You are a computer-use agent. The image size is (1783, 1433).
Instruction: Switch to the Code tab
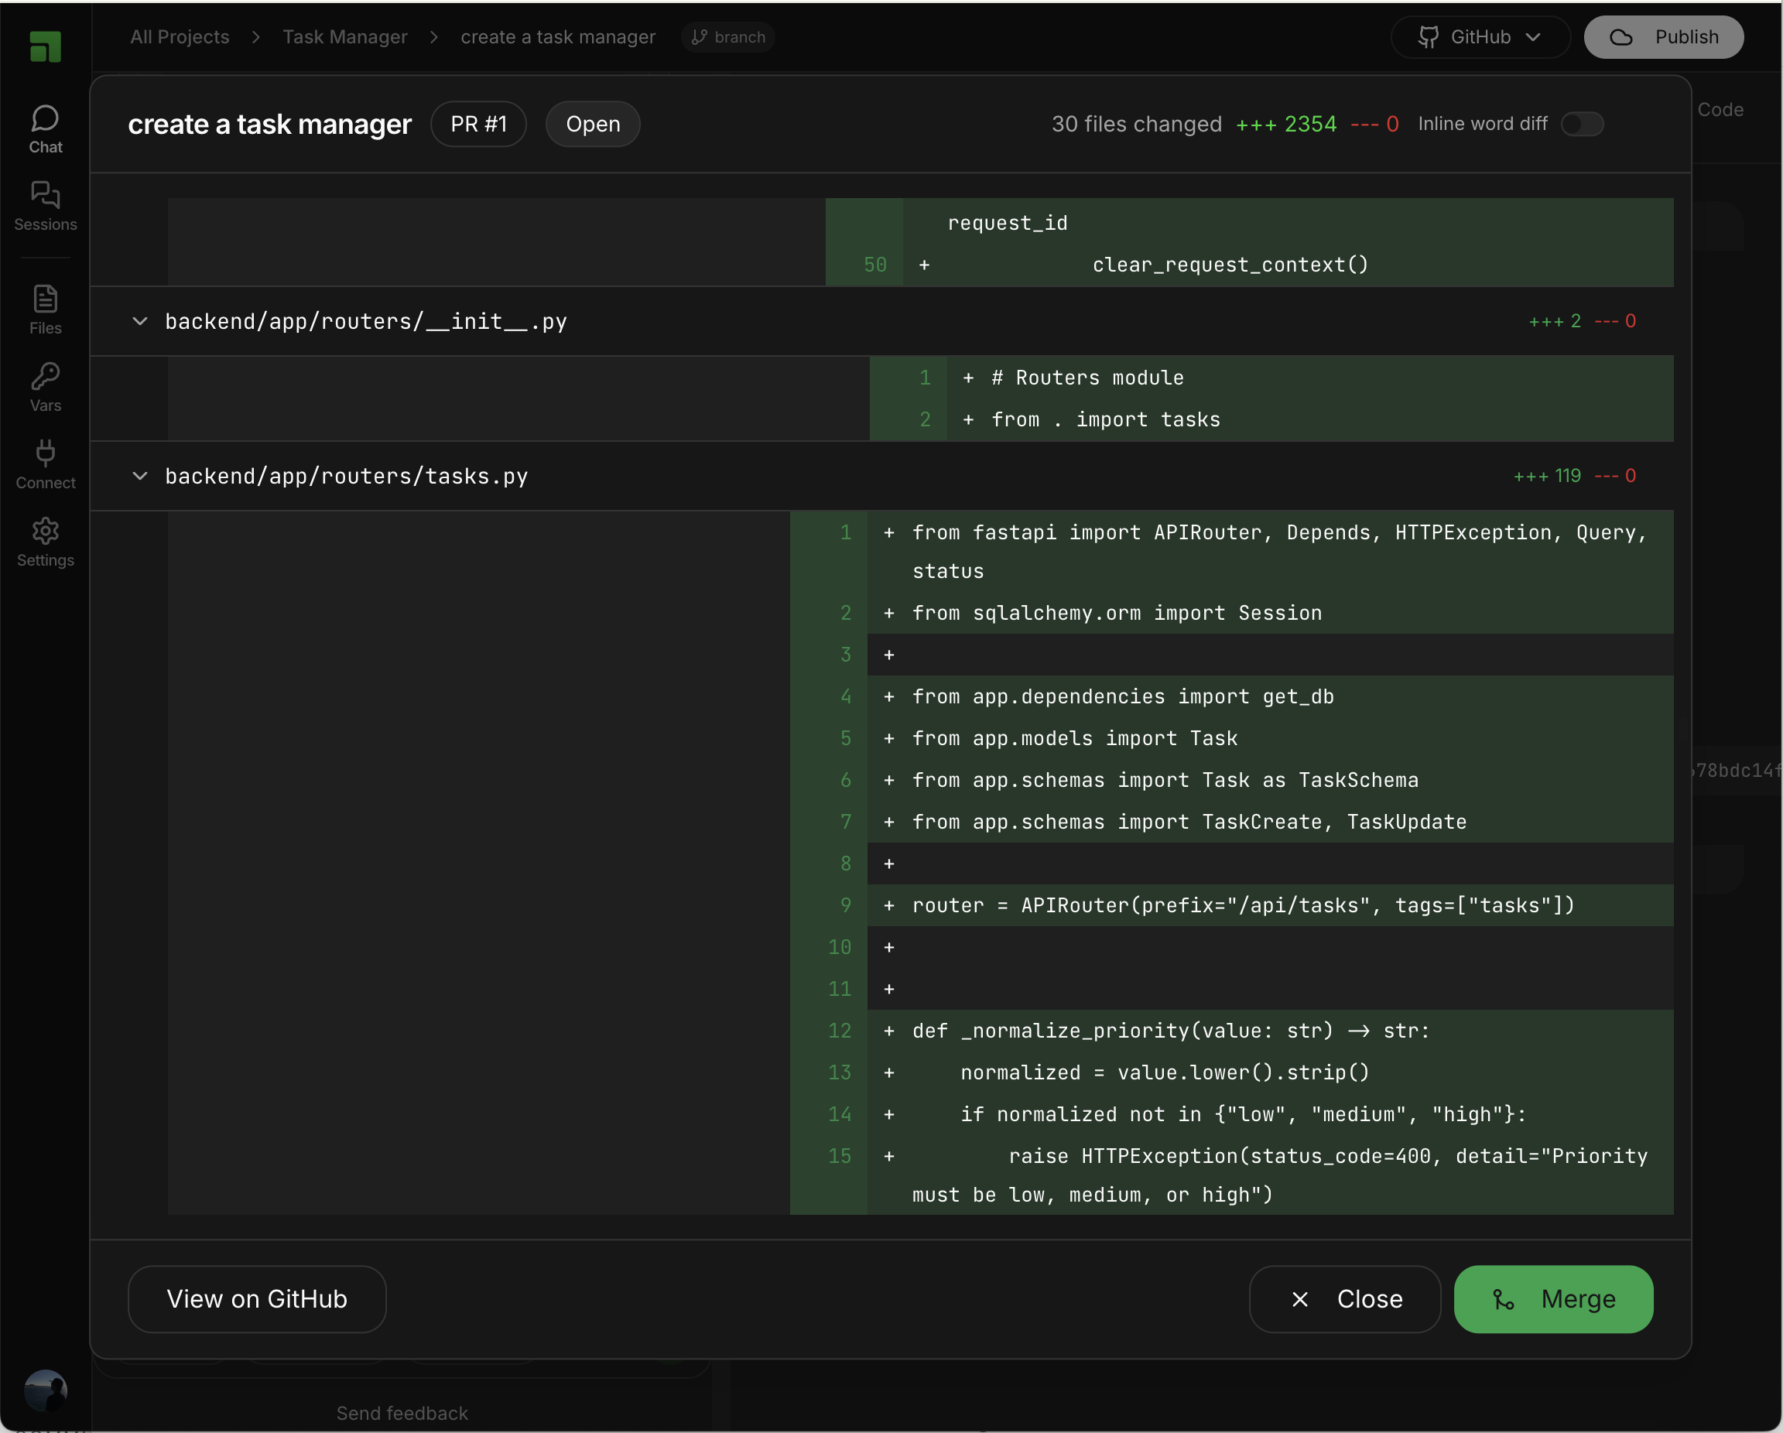click(1720, 108)
